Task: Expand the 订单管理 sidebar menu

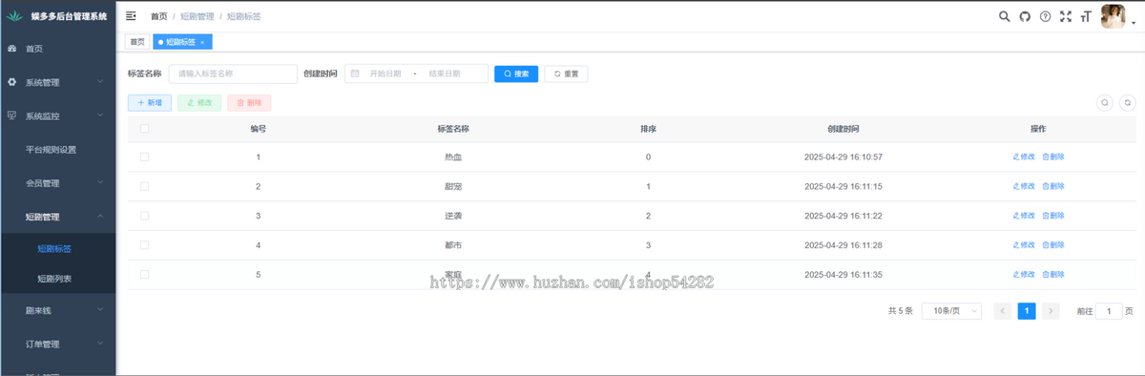Action: click(57, 344)
